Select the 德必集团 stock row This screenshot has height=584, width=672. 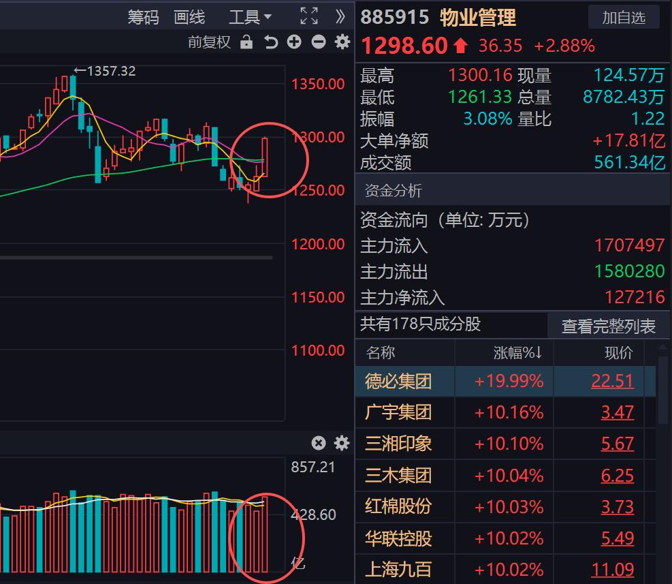[399, 380]
